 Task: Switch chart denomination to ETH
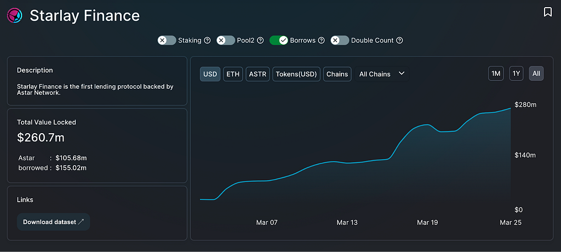point(233,74)
